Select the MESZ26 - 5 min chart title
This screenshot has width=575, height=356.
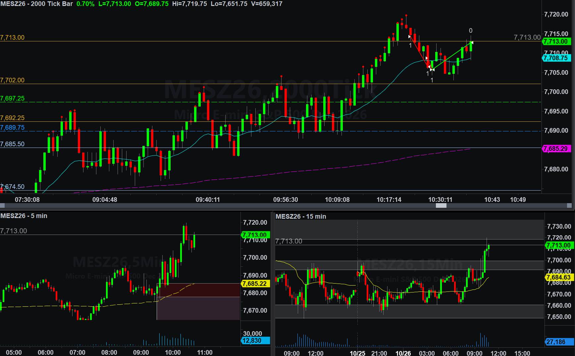(x=24, y=216)
